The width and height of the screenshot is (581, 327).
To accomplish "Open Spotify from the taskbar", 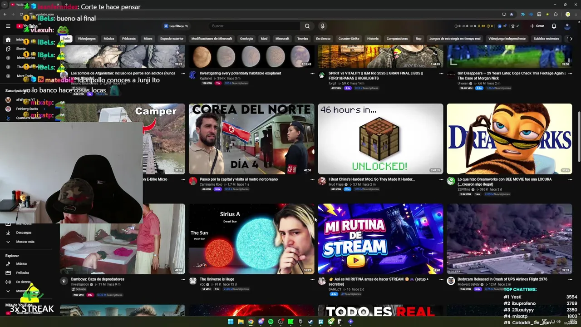I will [271, 322].
